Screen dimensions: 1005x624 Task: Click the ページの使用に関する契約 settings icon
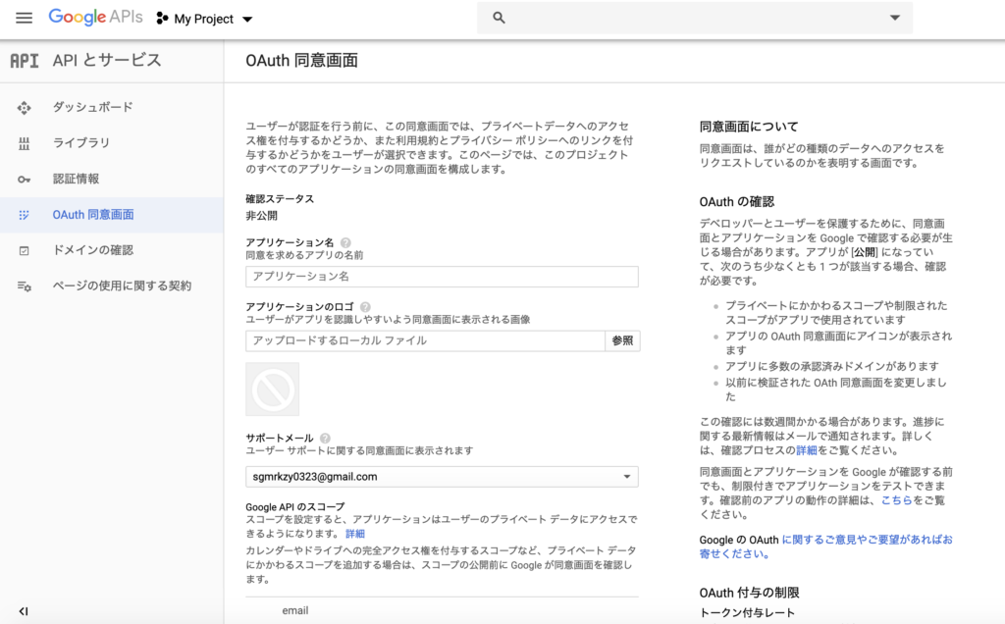coord(24,286)
